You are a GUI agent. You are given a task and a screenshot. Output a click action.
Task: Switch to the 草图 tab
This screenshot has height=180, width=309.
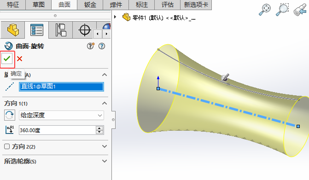(38, 5)
